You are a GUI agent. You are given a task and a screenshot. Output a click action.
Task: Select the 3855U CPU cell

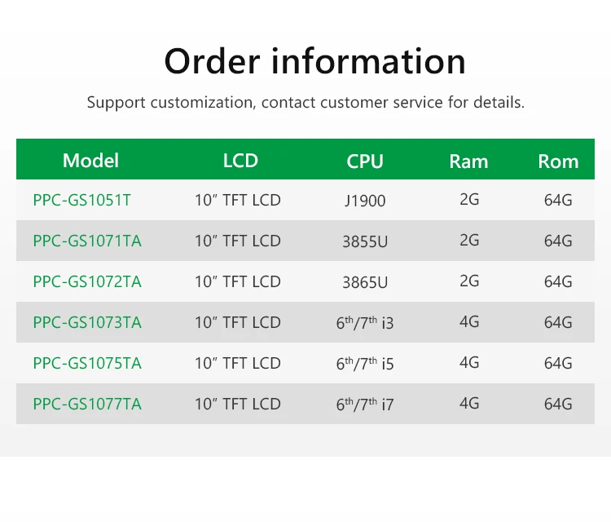365,241
